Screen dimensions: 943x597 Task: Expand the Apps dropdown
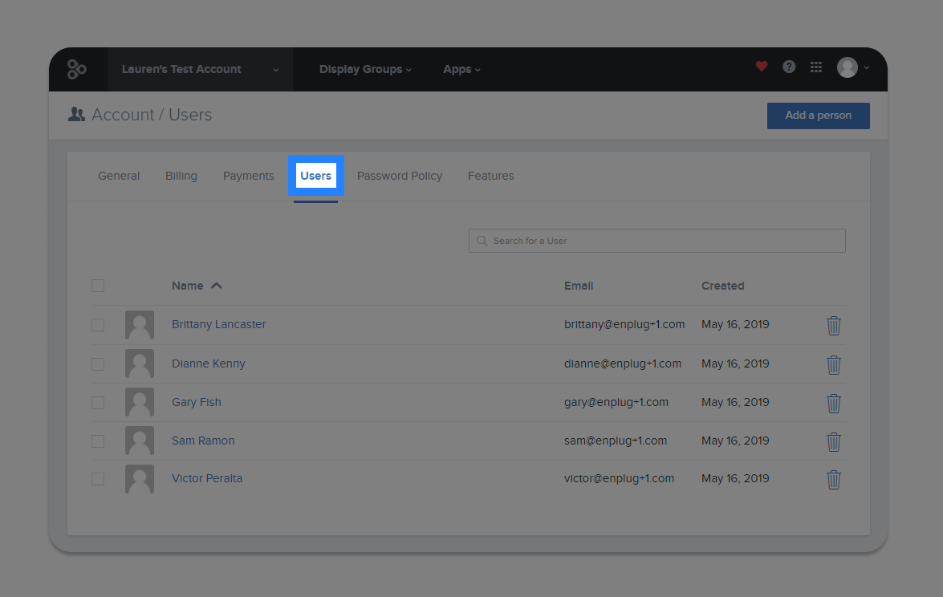(461, 69)
